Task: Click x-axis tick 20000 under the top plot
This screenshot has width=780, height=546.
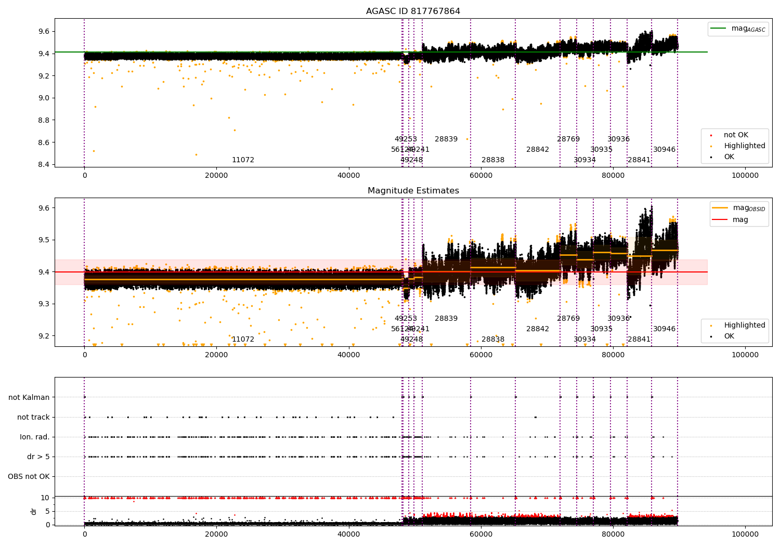Action: (x=216, y=176)
